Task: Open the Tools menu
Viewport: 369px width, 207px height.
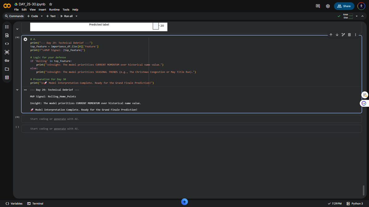Action: pyautogui.click(x=66, y=10)
